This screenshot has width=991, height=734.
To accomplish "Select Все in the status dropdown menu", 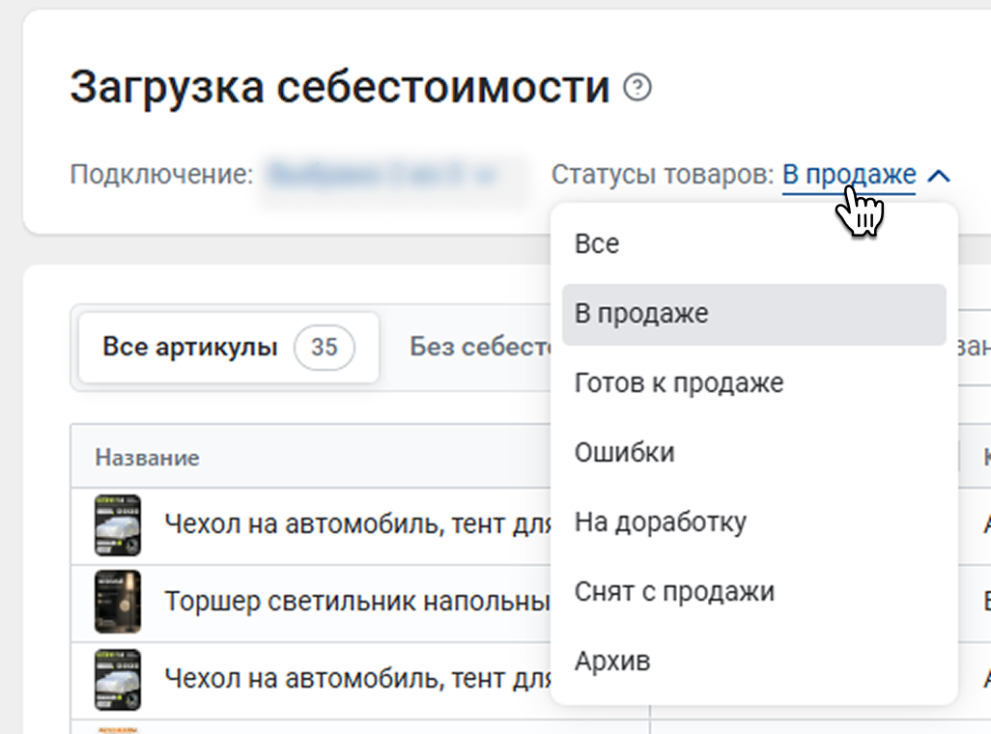I will [597, 244].
